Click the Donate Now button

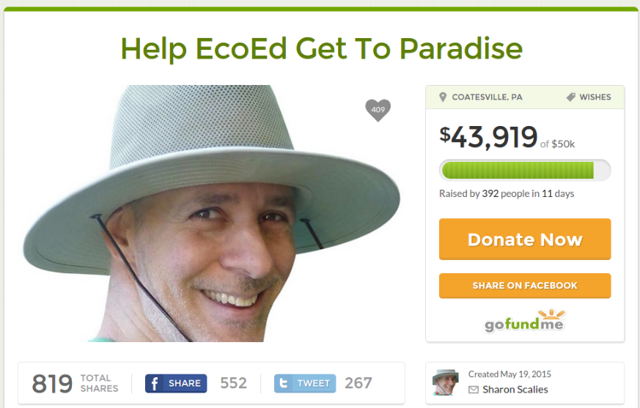[x=525, y=239]
